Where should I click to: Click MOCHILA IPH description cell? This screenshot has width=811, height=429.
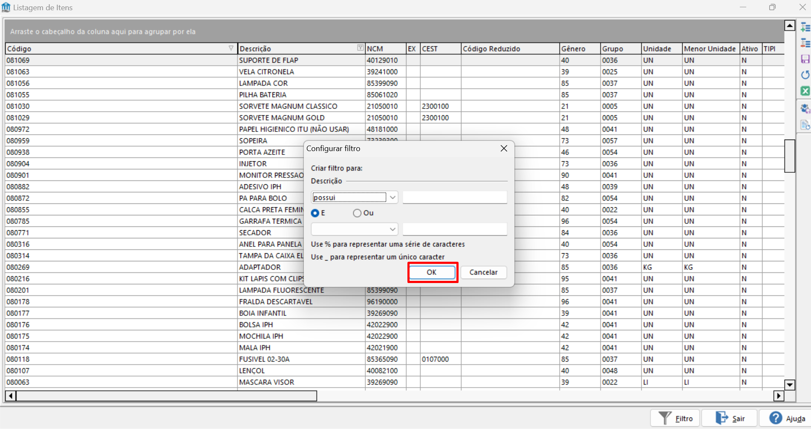(301, 336)
